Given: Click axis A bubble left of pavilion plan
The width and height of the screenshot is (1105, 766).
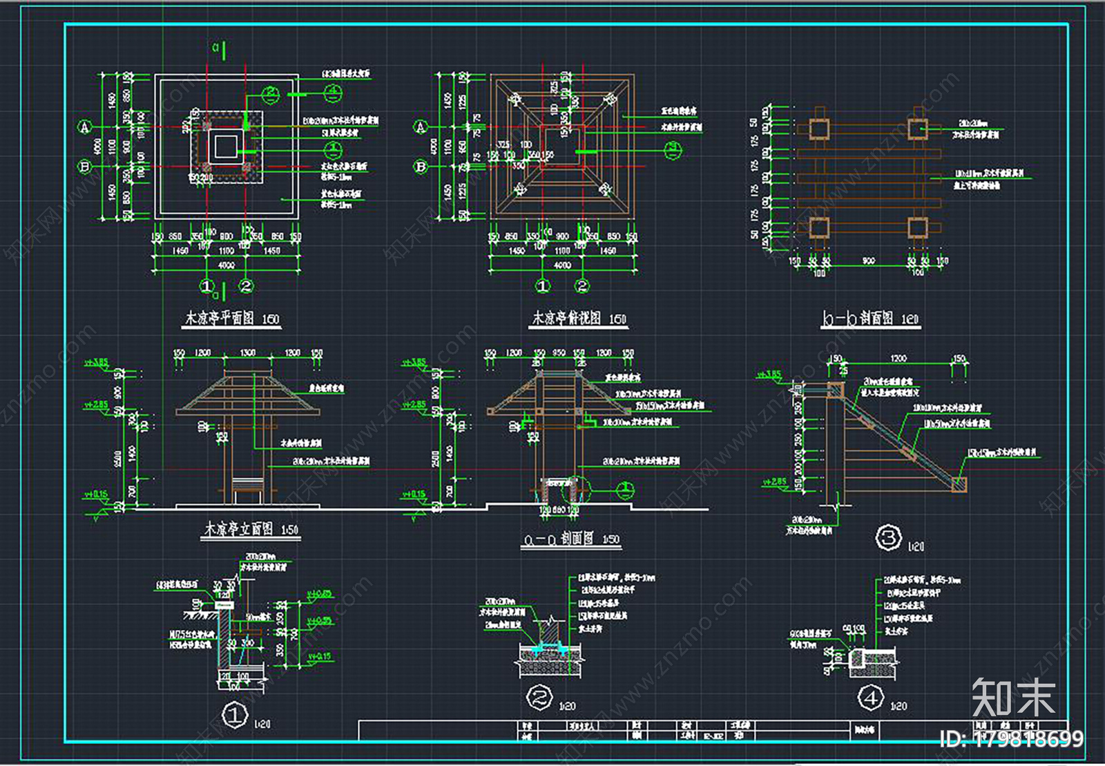Looking at the screenshot, I should (x=85, y=127).
